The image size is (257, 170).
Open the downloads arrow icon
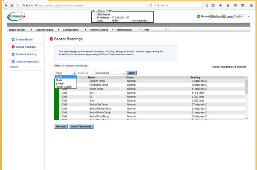click(220, 5)
